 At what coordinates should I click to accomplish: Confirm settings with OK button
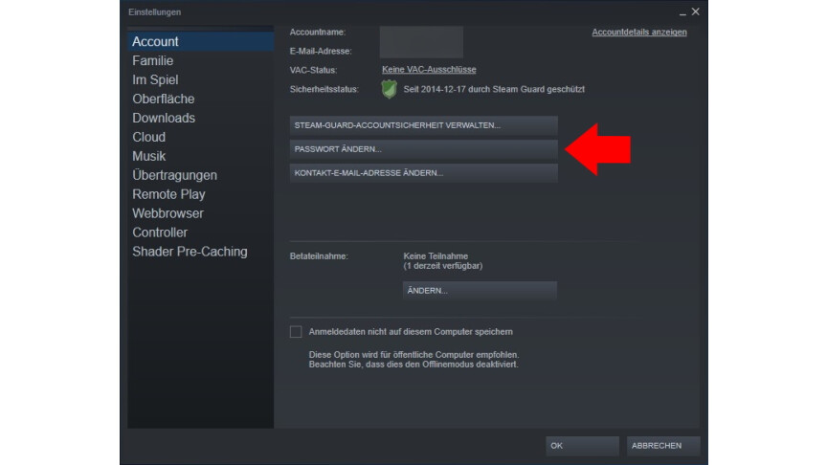point(582,446)
